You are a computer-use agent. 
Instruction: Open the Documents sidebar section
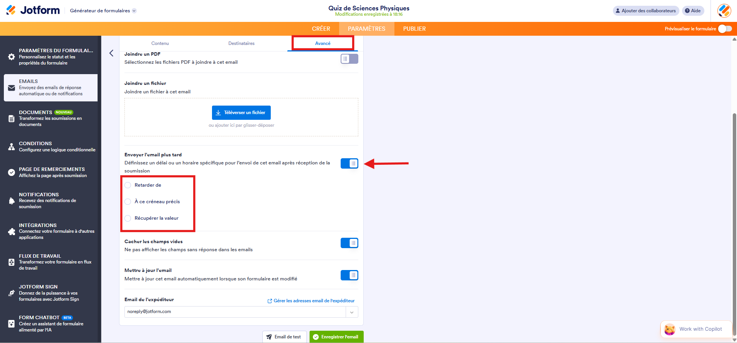pos(51,118)
